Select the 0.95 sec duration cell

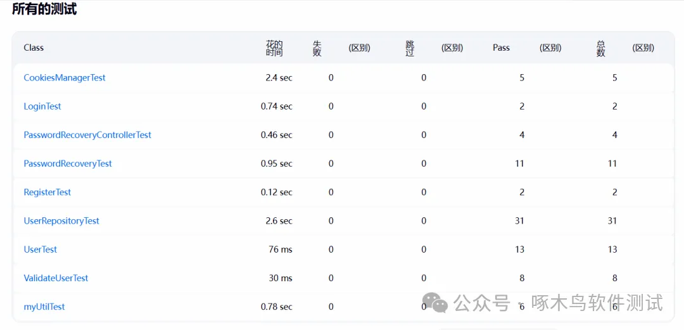coord(277,163)
